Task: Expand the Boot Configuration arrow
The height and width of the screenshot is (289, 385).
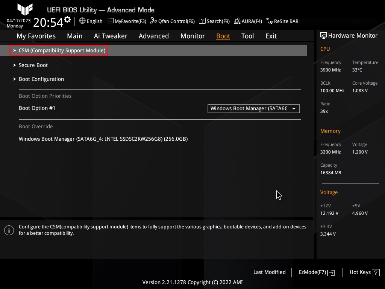Action: (x=15, y=79)
